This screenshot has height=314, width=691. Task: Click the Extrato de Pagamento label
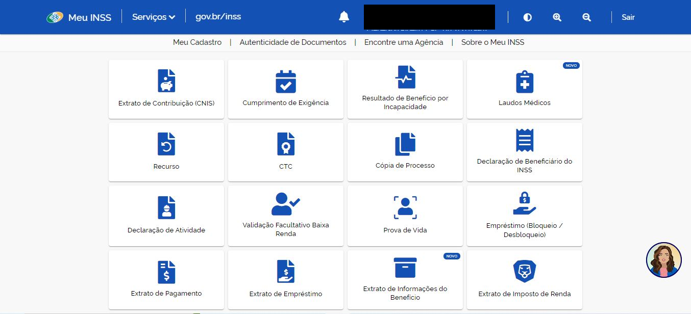[166, 294]
